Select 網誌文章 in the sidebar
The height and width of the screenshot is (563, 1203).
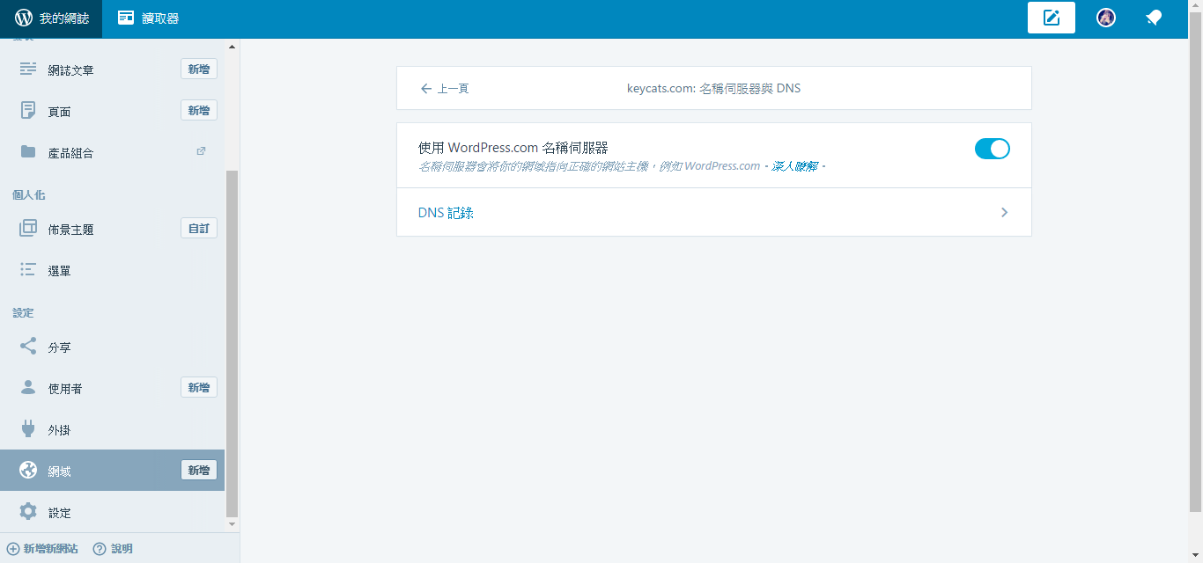click(70, 70)
